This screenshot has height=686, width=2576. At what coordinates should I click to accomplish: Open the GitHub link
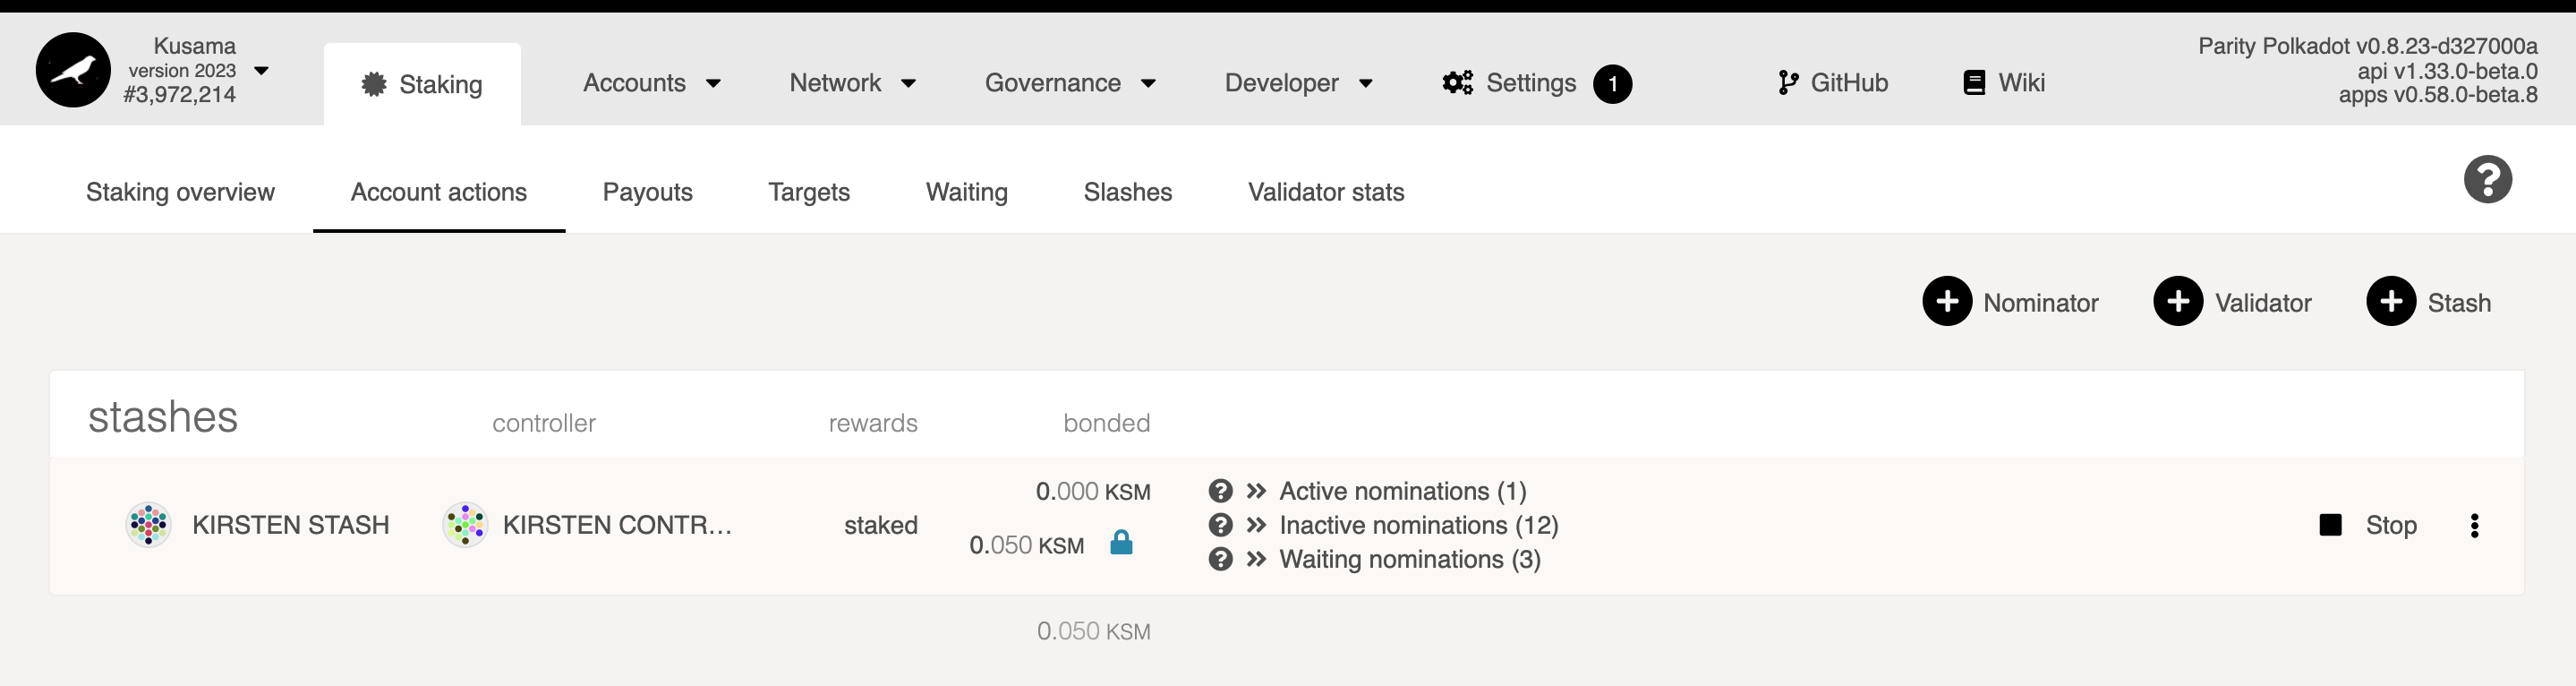click(1832, 83)
